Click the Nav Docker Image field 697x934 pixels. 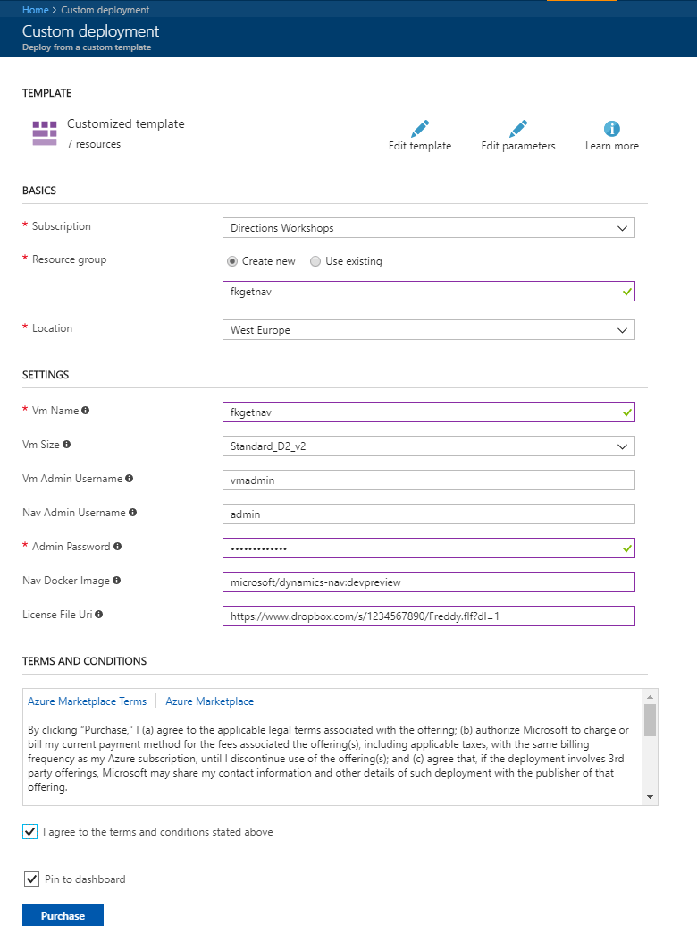point(428,582)
